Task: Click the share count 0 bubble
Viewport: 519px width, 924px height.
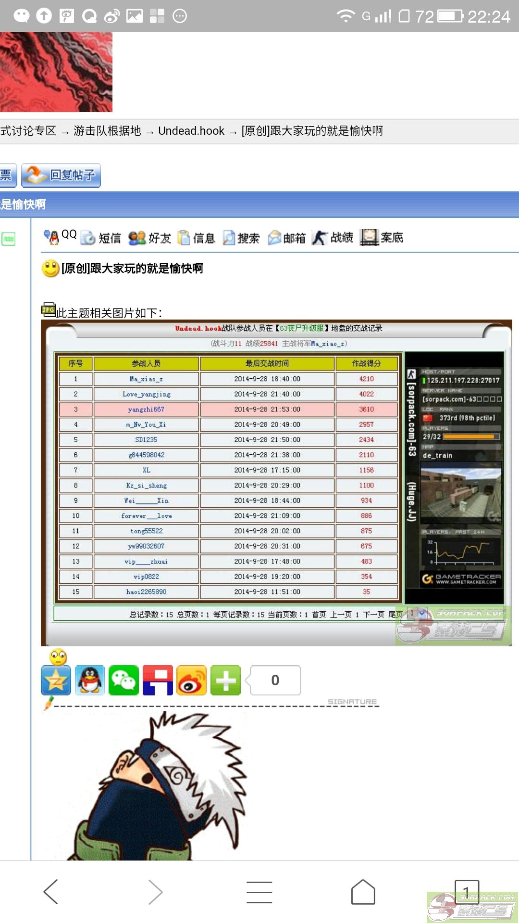Action: pyautogui.click(x=273, y=680)
